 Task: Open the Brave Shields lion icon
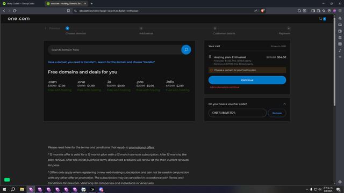[x=262, y=11]
